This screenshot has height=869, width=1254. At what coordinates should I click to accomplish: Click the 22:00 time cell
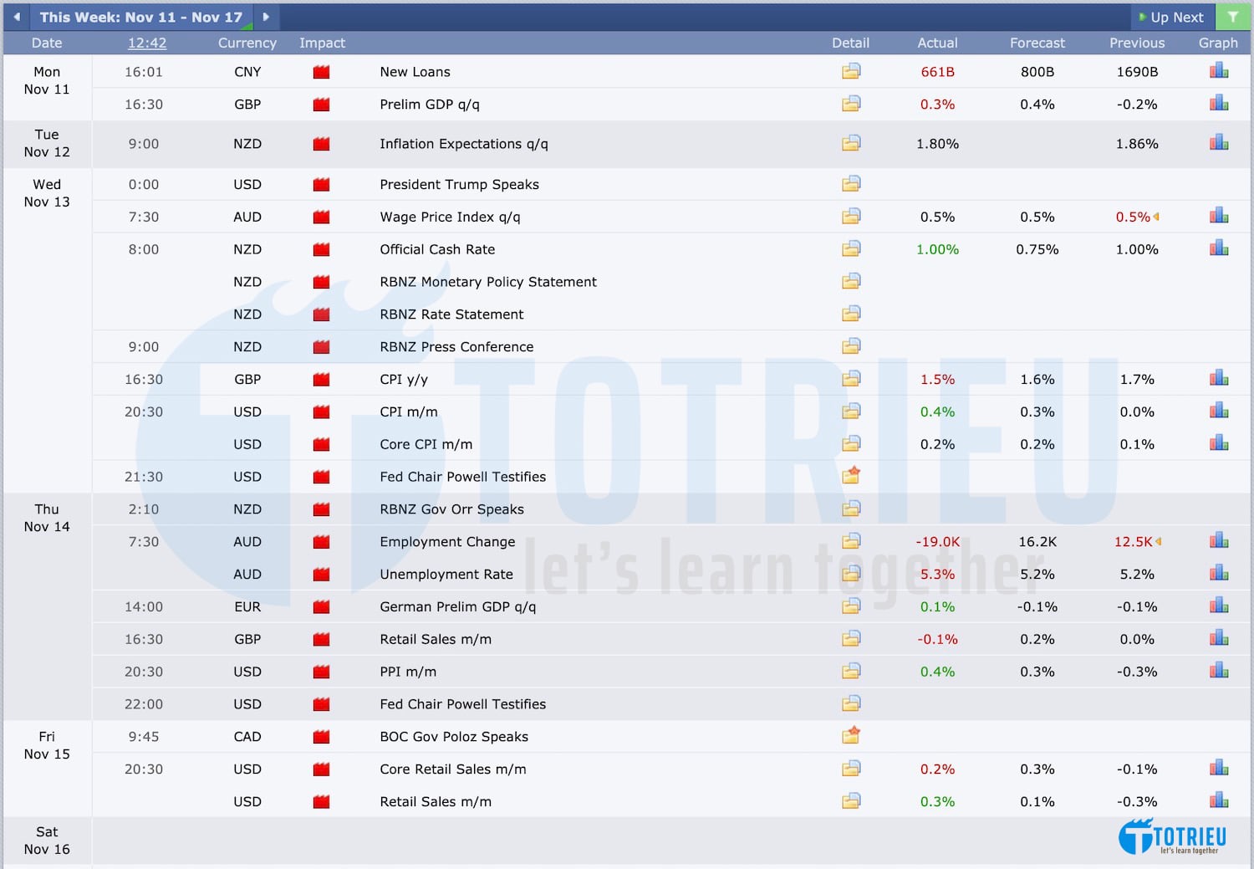(144, 704)
